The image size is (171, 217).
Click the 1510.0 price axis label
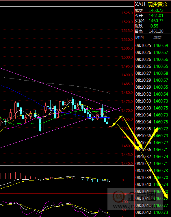[x=127, y=40]
